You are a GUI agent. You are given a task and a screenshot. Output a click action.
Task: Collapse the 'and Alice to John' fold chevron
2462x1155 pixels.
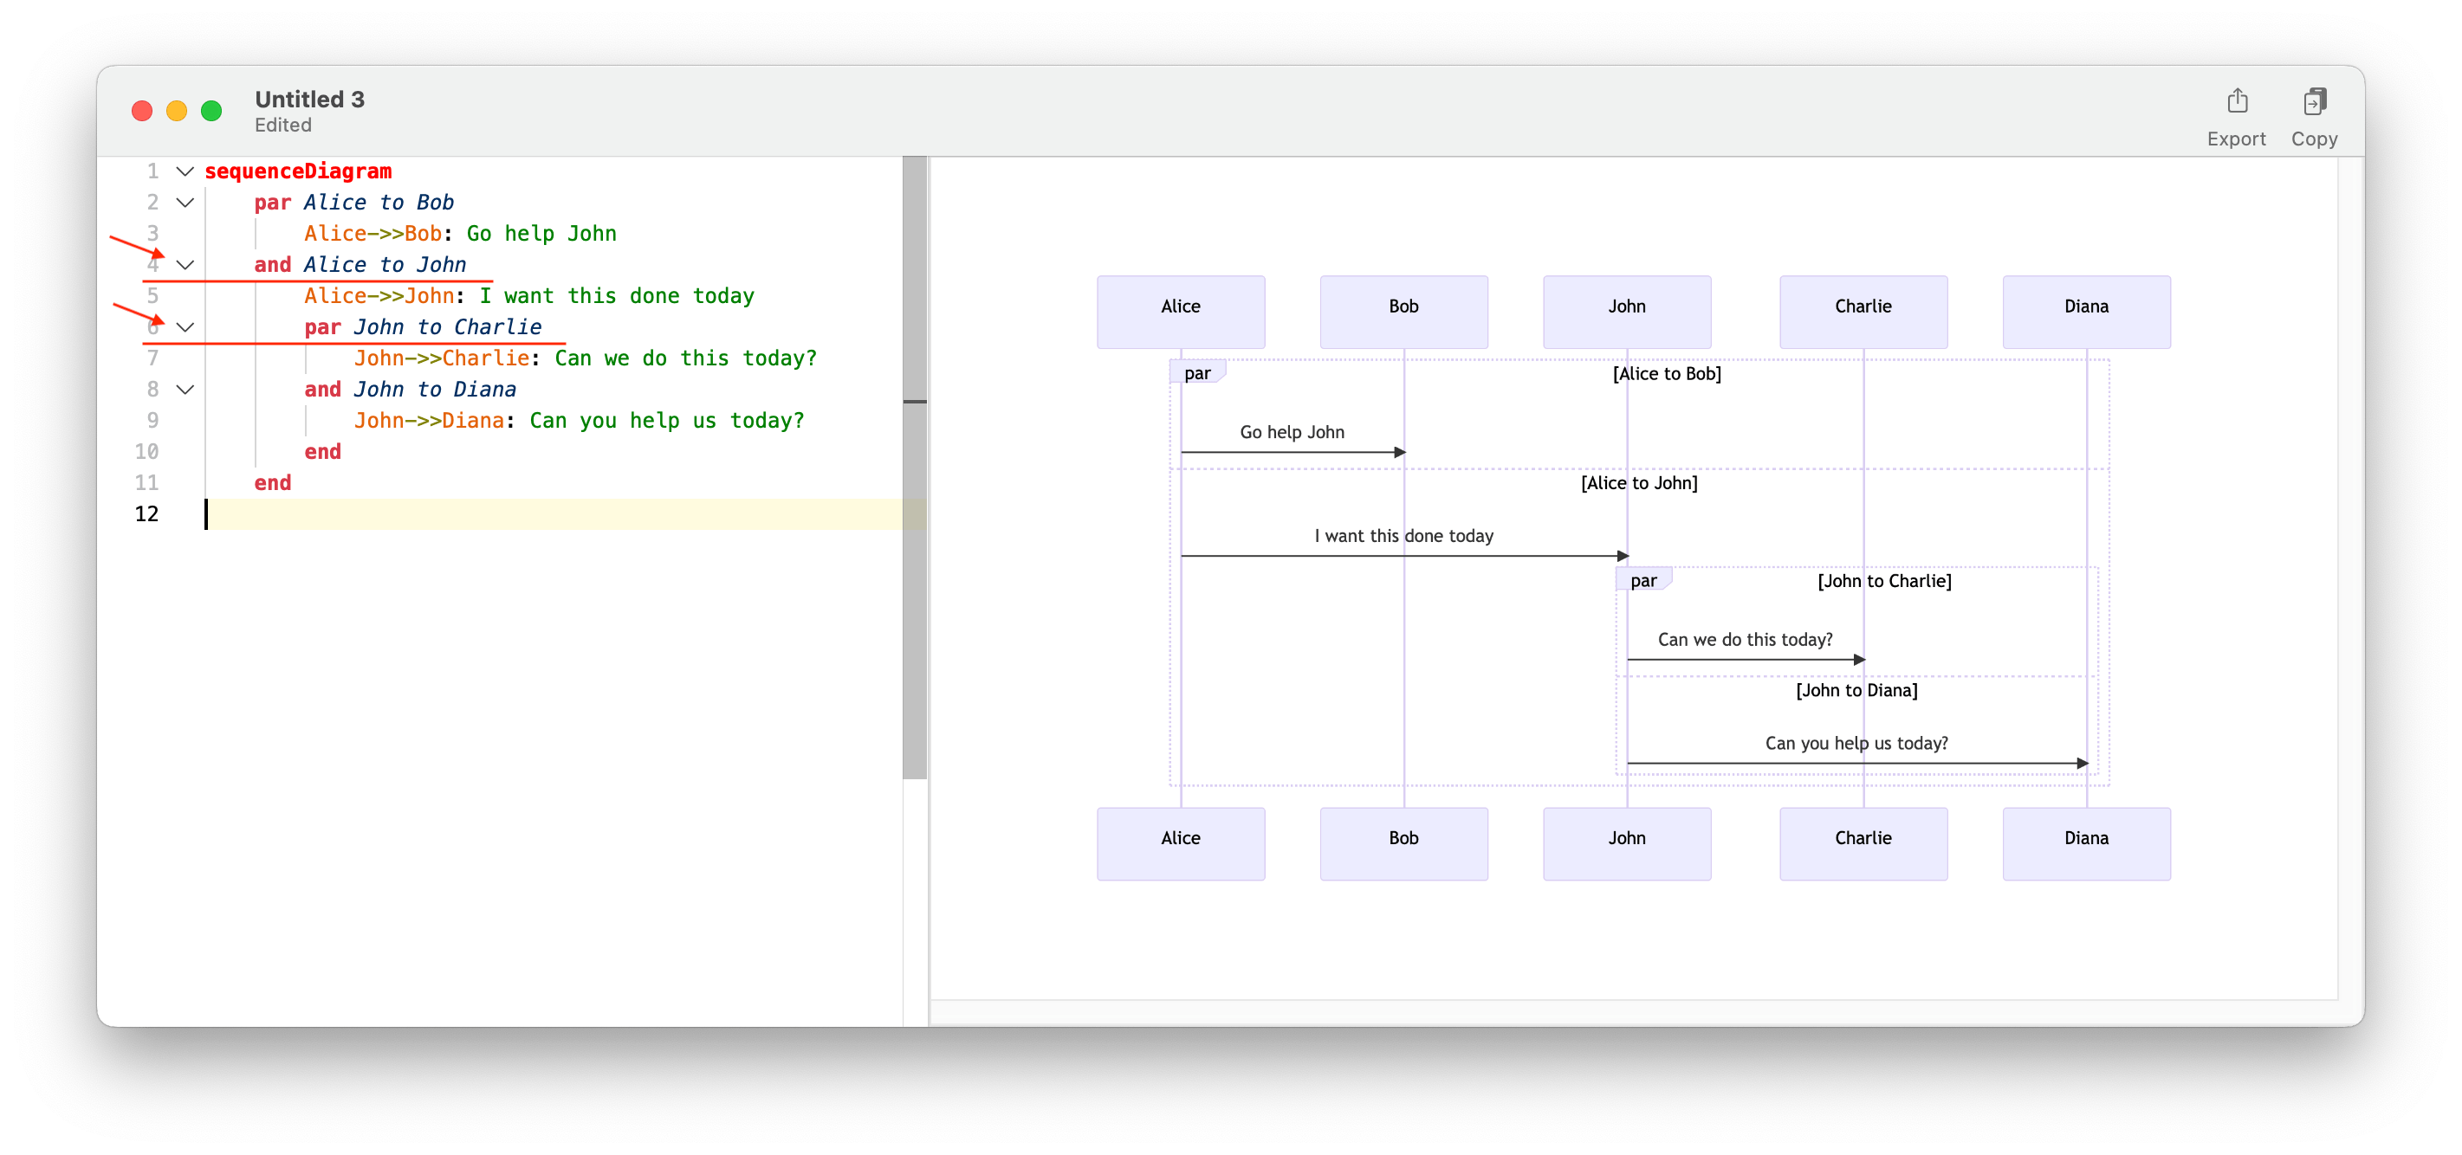point(185,265)
